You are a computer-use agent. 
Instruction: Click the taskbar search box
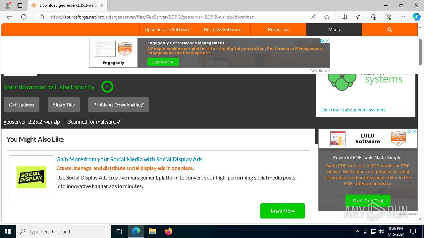pos(64,231)
